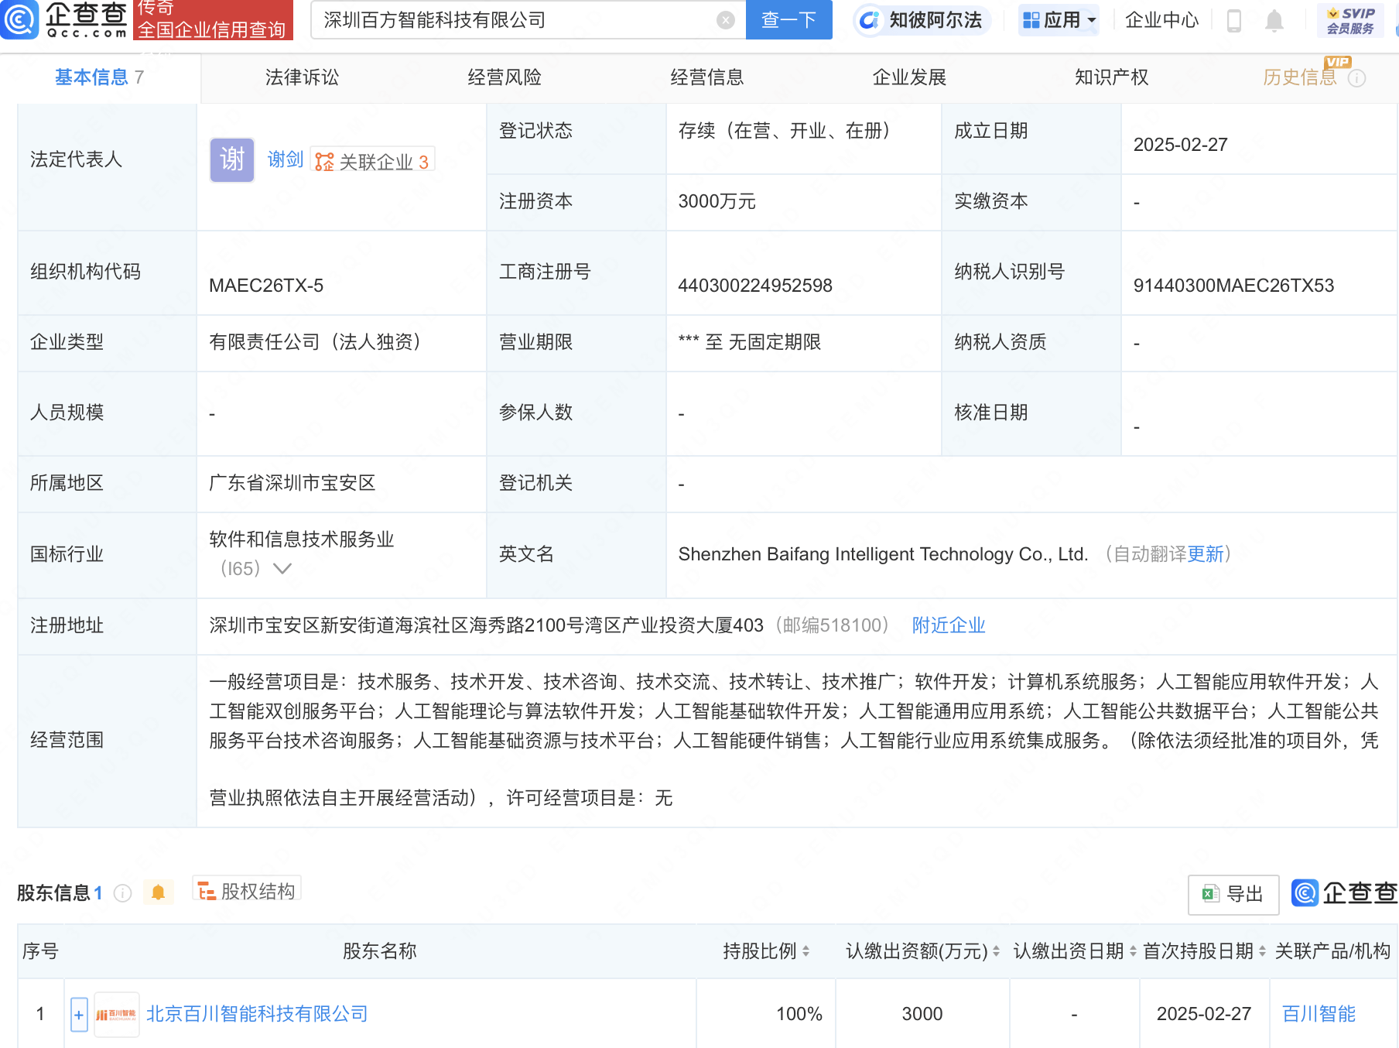Open the 股权结构 equity structure tool

[x=246, y=890]
